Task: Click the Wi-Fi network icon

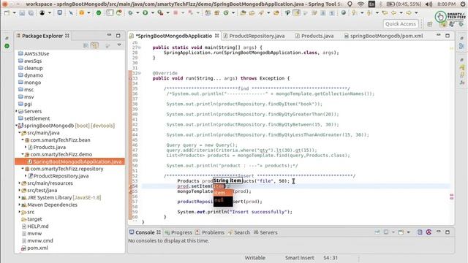Action: pos(361,4)
